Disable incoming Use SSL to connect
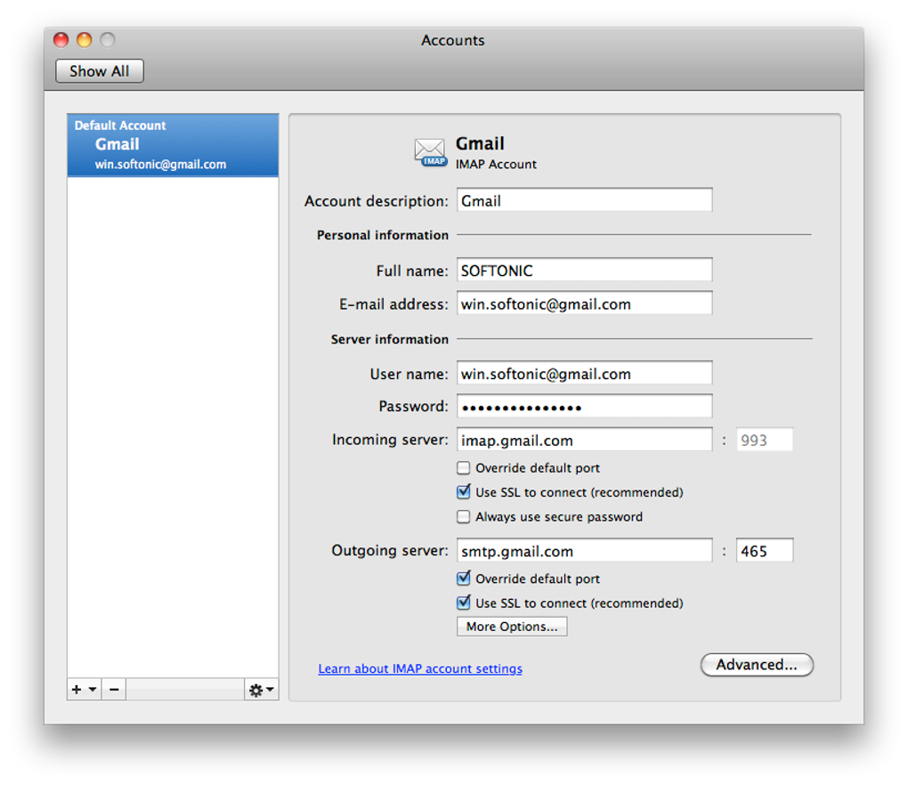Image resolution: width=908 pixels, height=785 pixels. (x=463, y=492)
